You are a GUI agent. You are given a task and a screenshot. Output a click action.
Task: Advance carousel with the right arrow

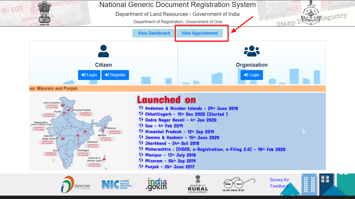coord(304,132)
